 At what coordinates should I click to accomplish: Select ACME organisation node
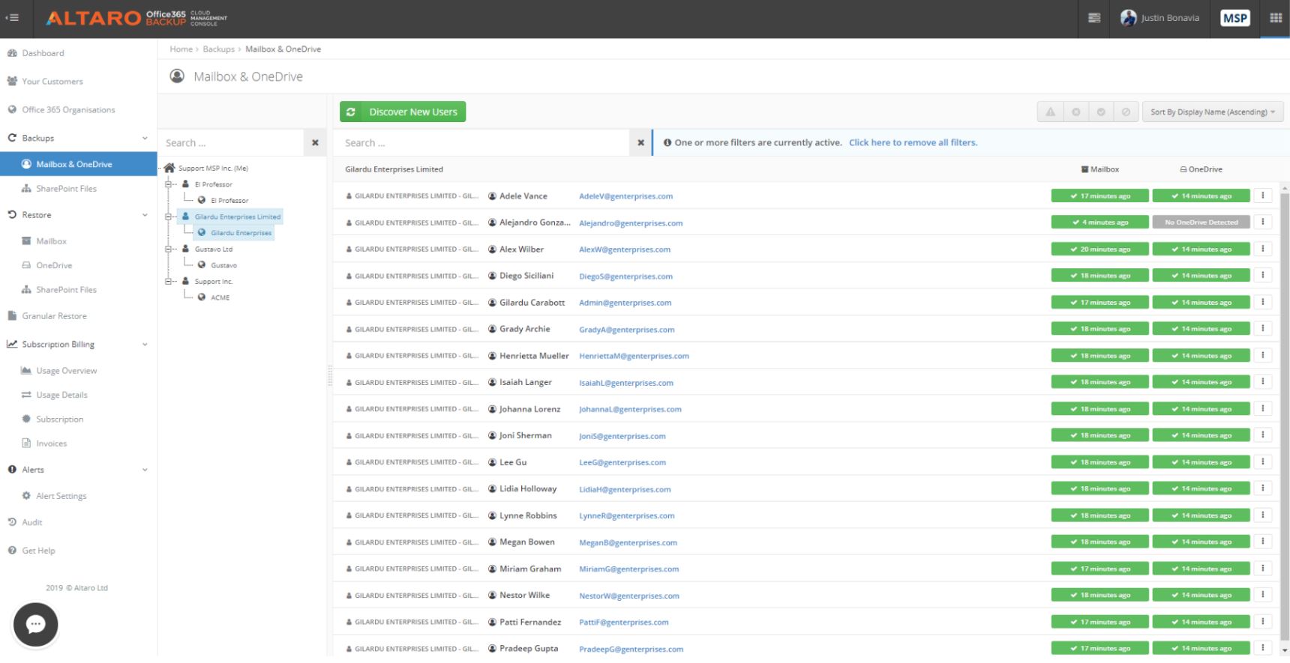tap(213, 297)
